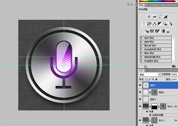Expand the 曝光度 presets group
The width and height of the screenshot is (178, 126).
tap(141, 45)
